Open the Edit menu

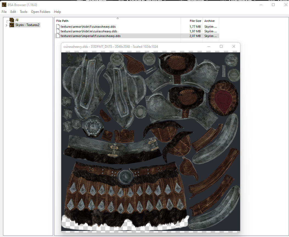13,12
